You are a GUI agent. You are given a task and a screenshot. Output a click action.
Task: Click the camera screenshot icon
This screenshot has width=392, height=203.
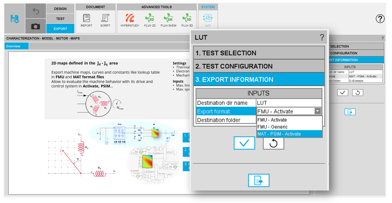pyautogui.click(x=36, y=26)
